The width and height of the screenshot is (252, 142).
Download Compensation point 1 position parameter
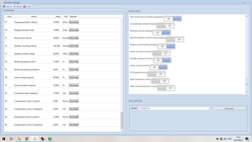point(74,101)
